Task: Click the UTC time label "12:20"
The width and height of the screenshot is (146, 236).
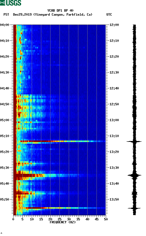Action: [114, 57]
